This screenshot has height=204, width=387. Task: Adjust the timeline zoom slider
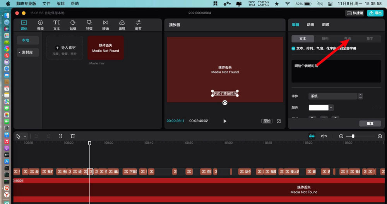353,136
